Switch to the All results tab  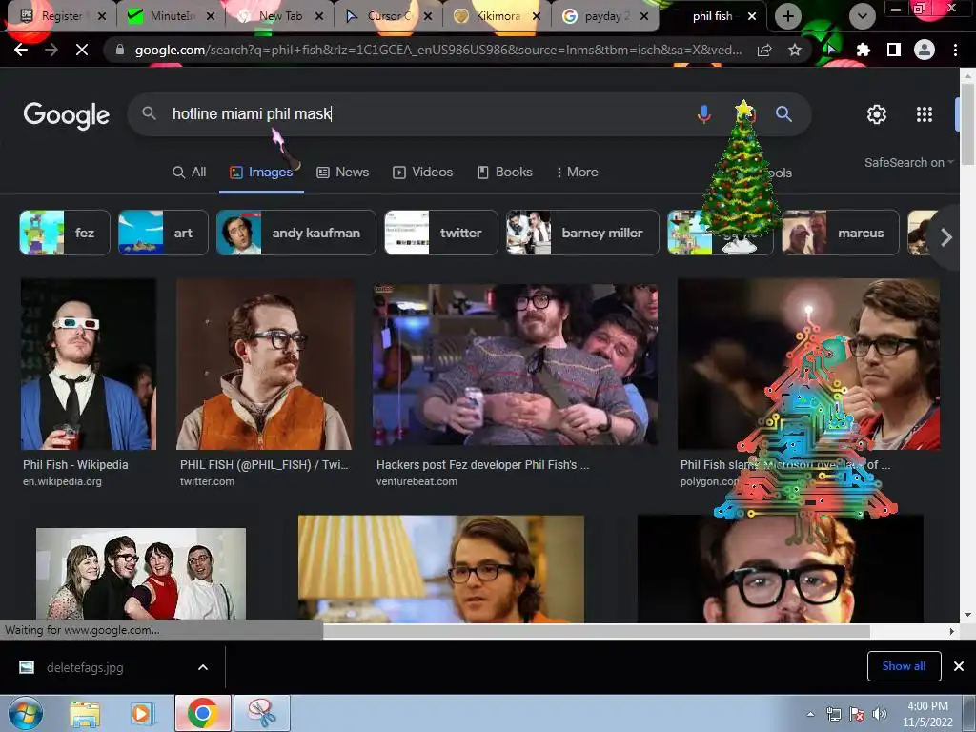tap(190, 173)
